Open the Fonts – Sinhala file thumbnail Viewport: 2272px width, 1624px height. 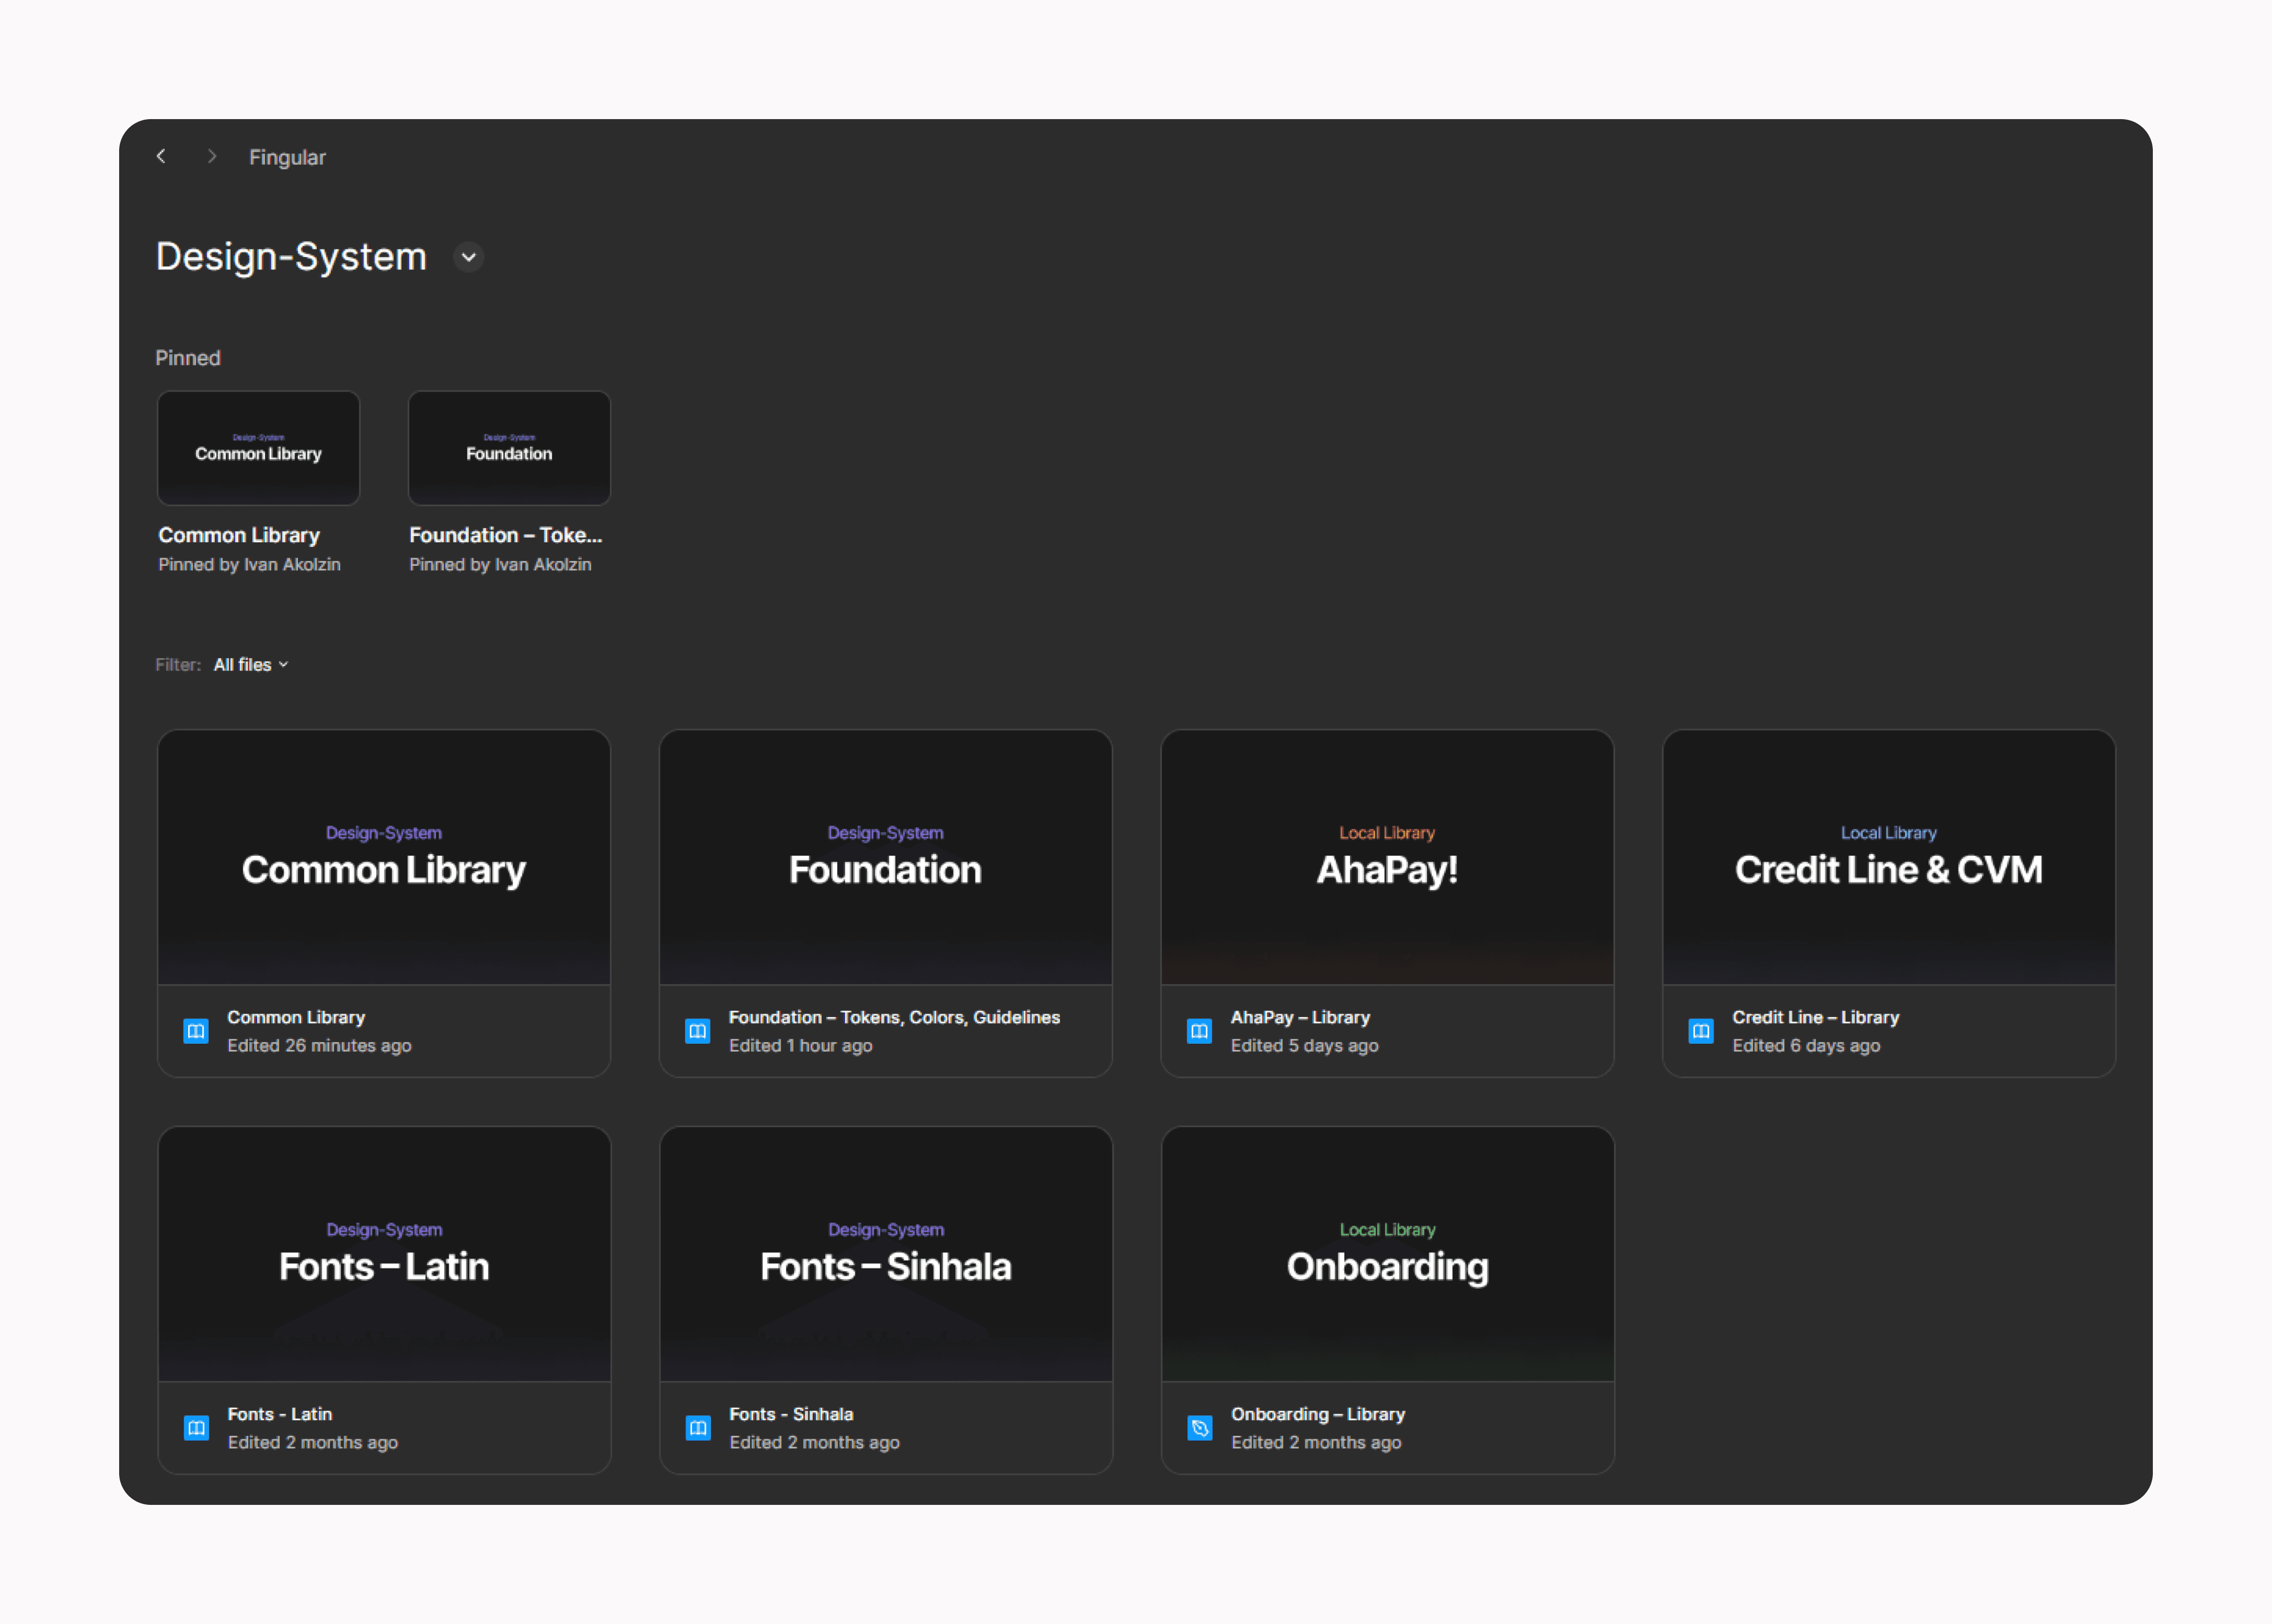click(x=885, y=1254)
